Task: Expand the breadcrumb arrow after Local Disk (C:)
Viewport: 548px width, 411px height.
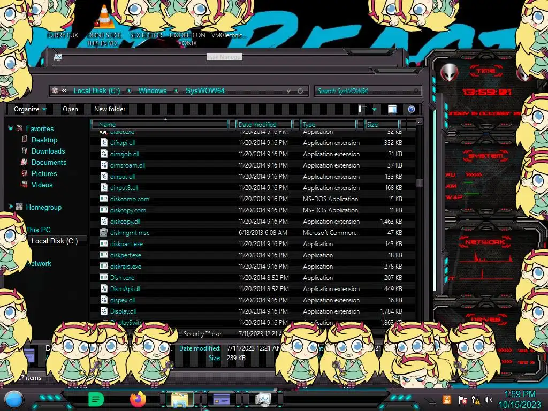Action: pyautogui.click(x=129, y=91)
